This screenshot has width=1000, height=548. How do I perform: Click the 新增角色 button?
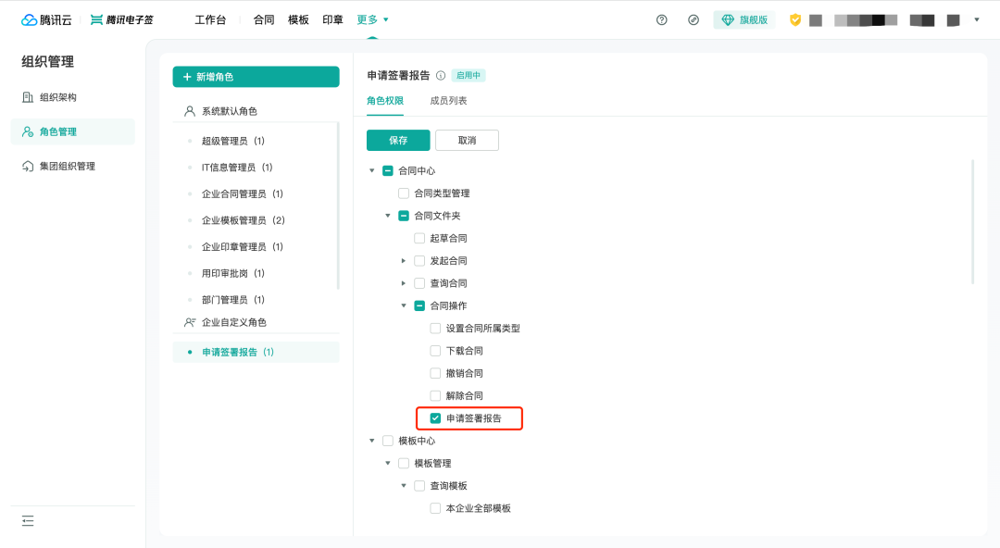[x=256, y=77]
